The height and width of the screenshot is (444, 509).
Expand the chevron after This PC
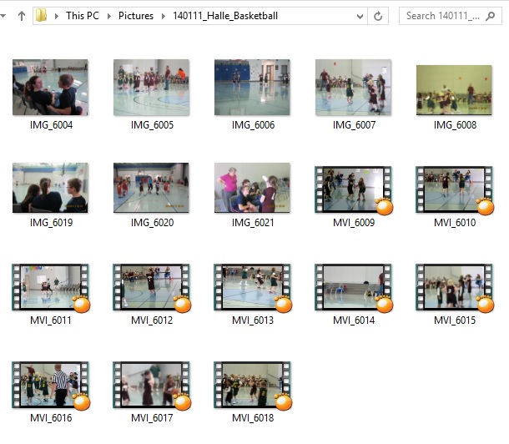click(109, 16)
